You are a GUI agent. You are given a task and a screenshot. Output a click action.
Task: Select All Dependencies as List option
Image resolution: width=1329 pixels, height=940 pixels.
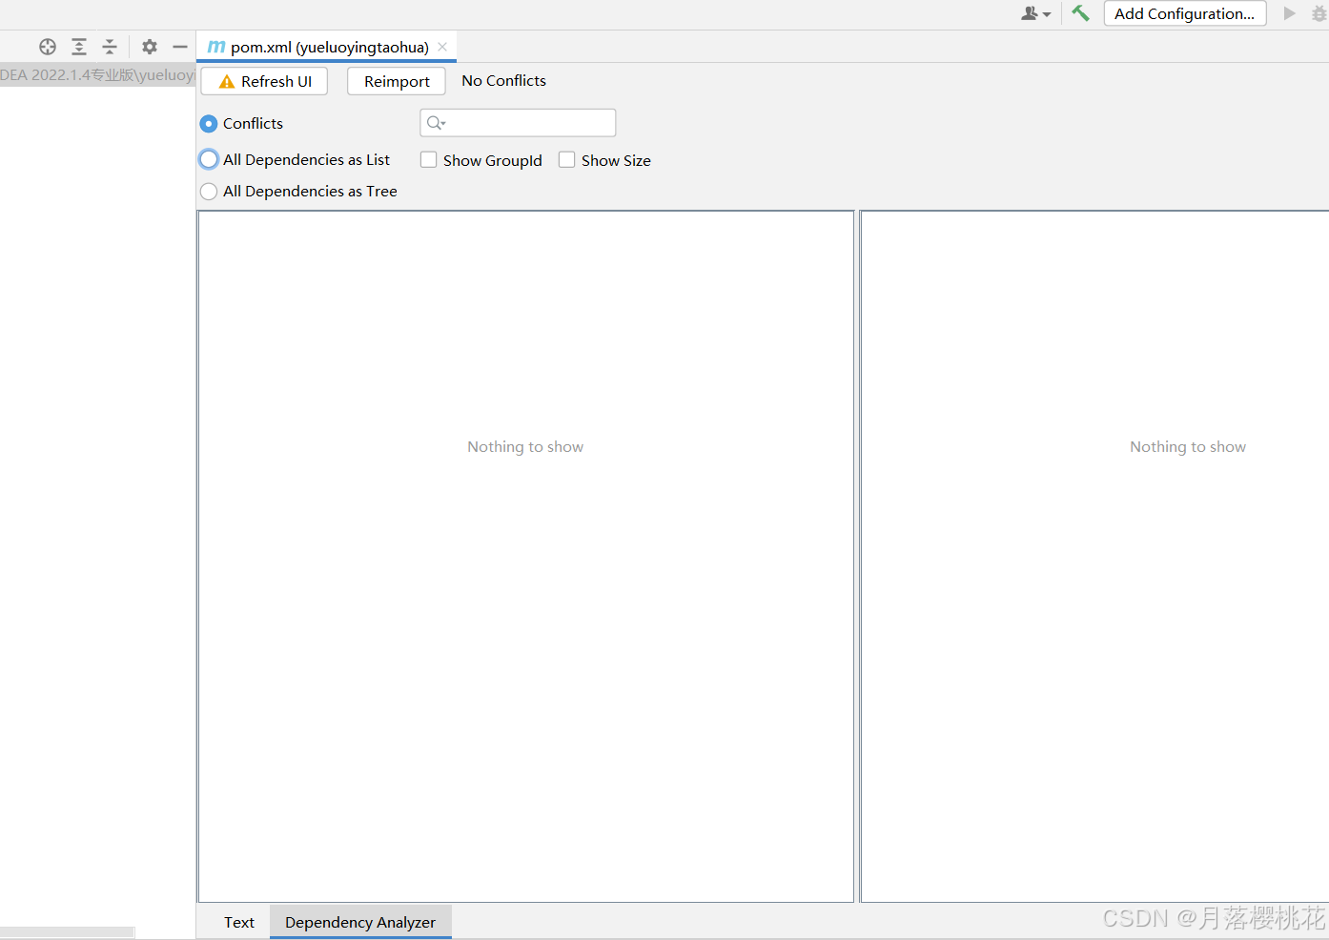click(x=209, y=159)
